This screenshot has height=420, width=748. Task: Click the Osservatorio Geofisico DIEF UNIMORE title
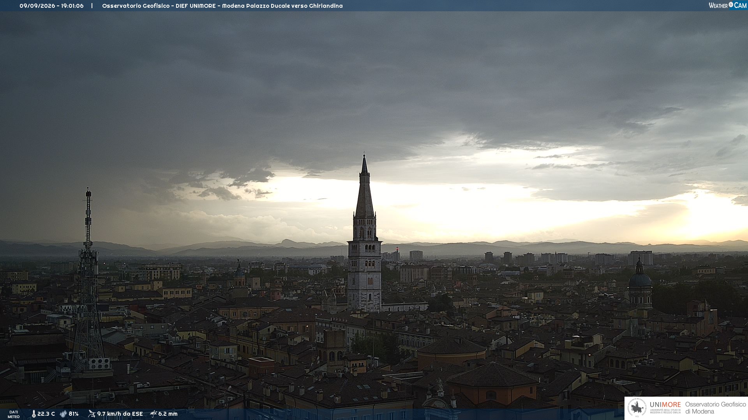click(x=222, y=6)
